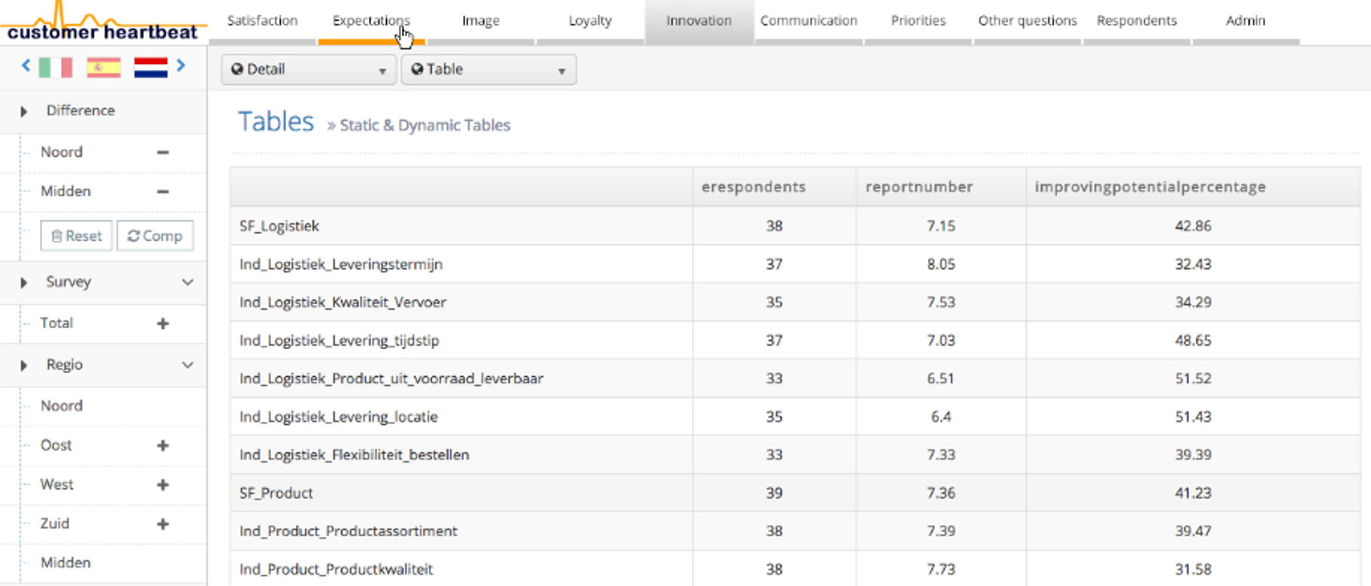The image size is (1371, 586).
Task: Add Total using its plus icon
Action: click(163, 323)
